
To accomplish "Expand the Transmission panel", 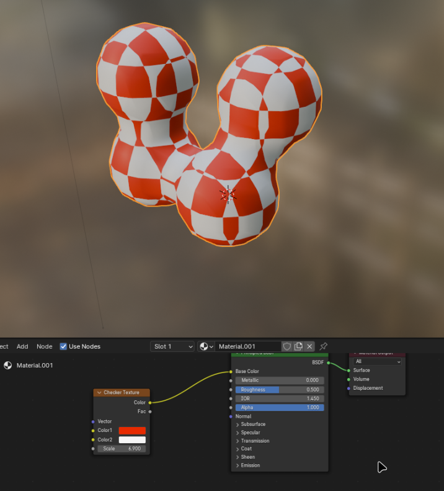I will [252, 441].
